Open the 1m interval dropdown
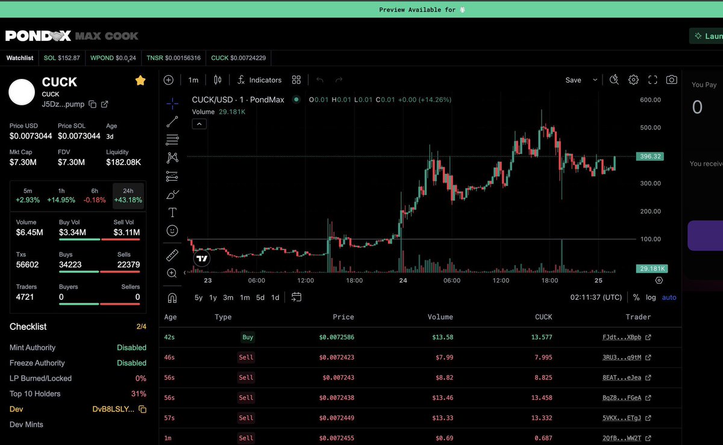Image resolution: width=723 pixels, height=445 pixels. (x=193, y=80)
